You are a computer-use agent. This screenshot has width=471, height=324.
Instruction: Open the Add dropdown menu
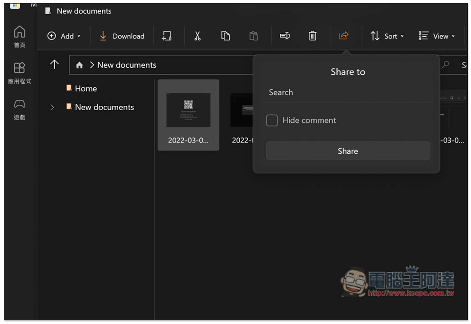tap(64, 36)
